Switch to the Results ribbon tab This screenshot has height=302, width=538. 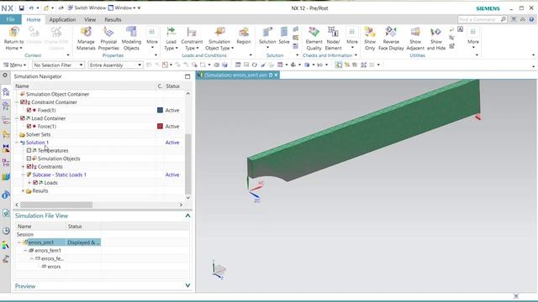point(113,19)
